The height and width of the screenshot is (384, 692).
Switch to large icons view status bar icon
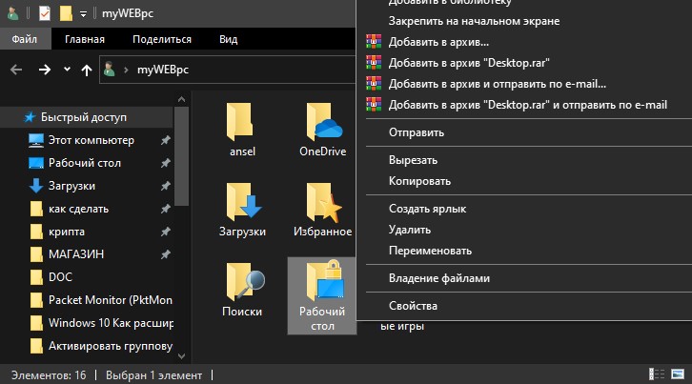[678, 374]
